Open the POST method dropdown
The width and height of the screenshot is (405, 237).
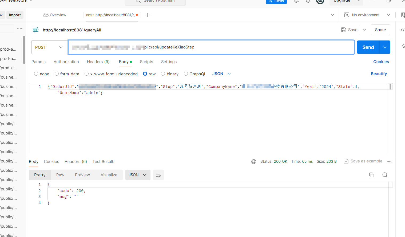[49, 47]
